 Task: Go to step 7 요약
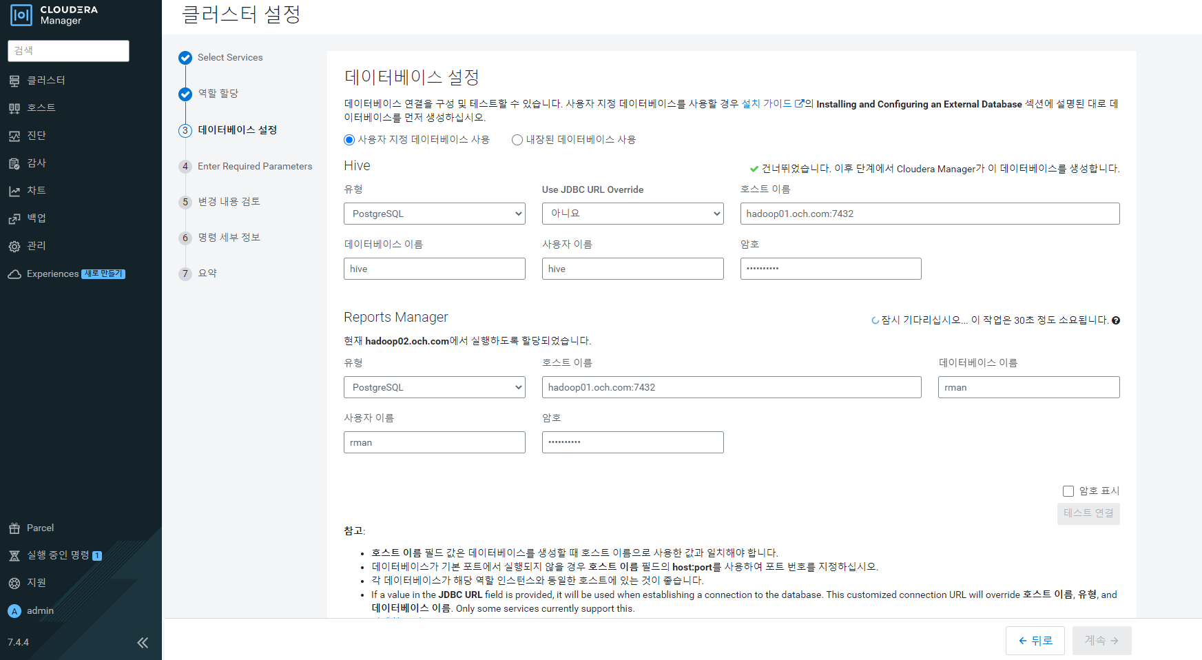(207, 274)
